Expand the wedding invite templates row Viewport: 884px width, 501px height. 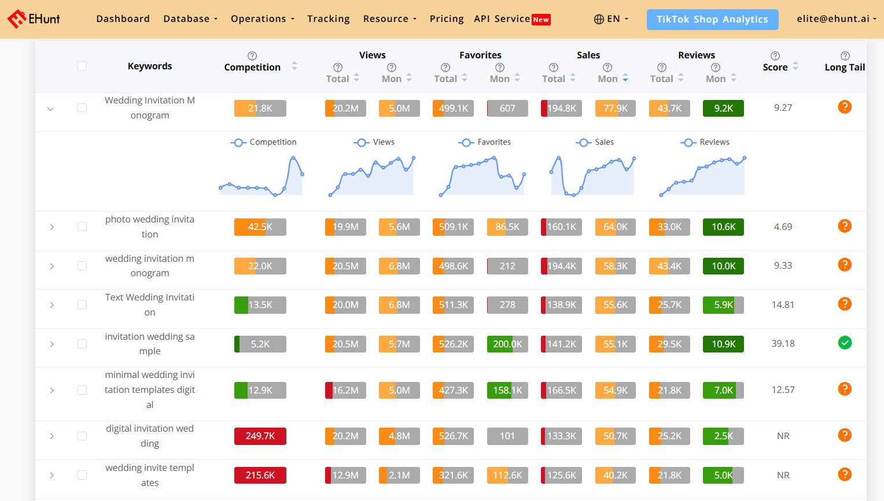coord(51,476)
